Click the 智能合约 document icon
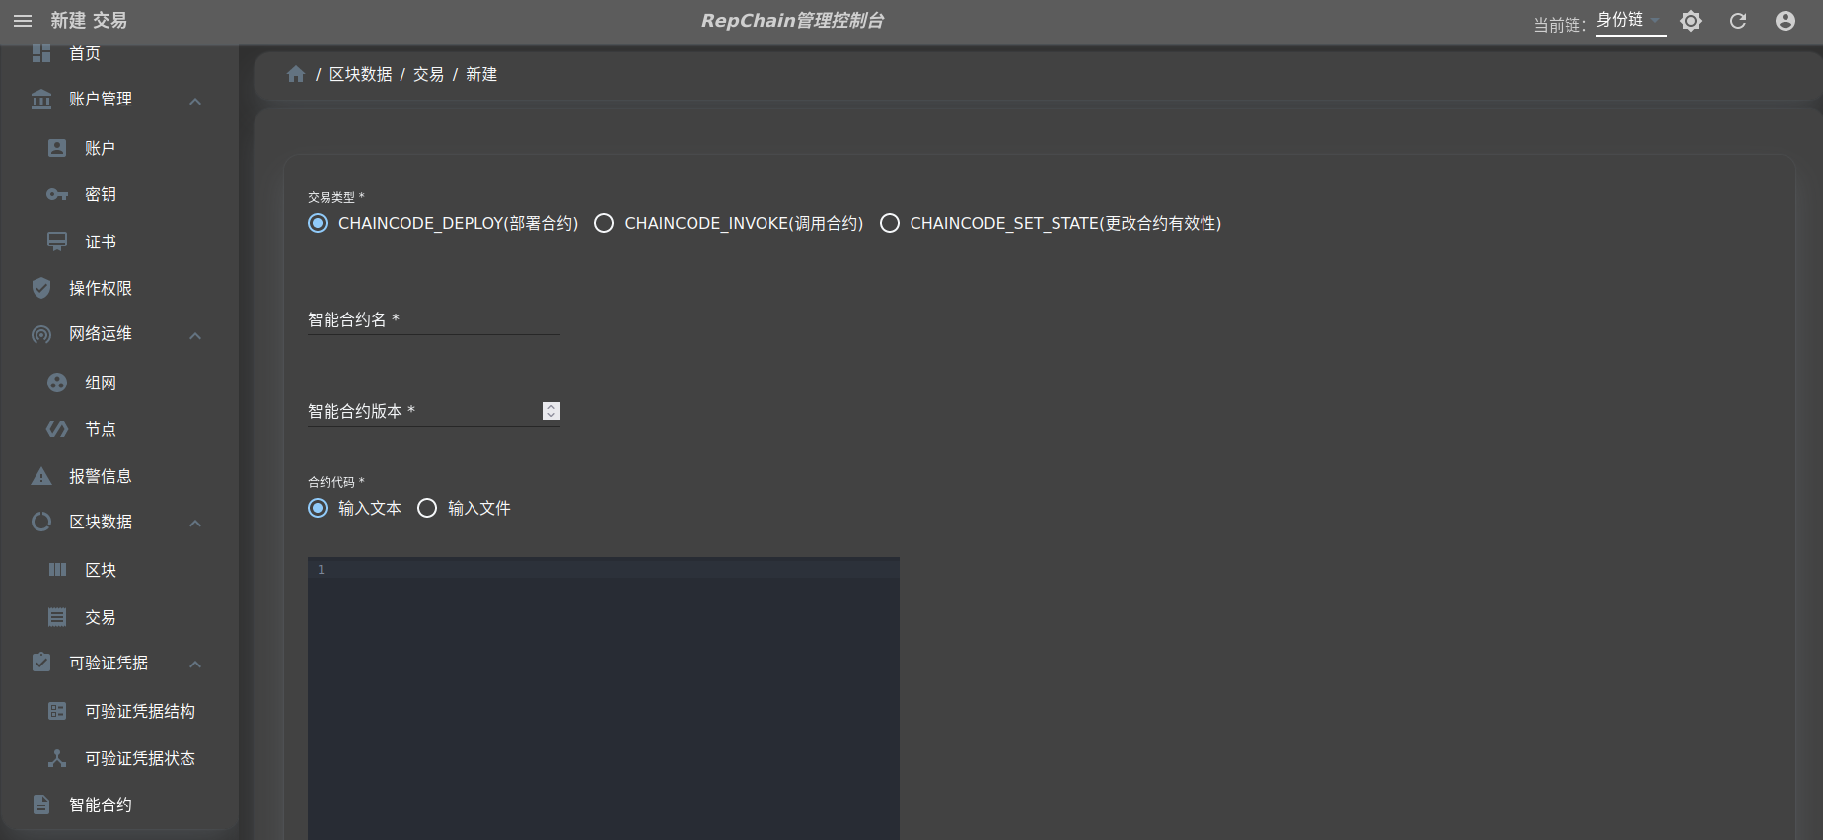The width and height of the screenshot is (1823, 840). point(41,805)
